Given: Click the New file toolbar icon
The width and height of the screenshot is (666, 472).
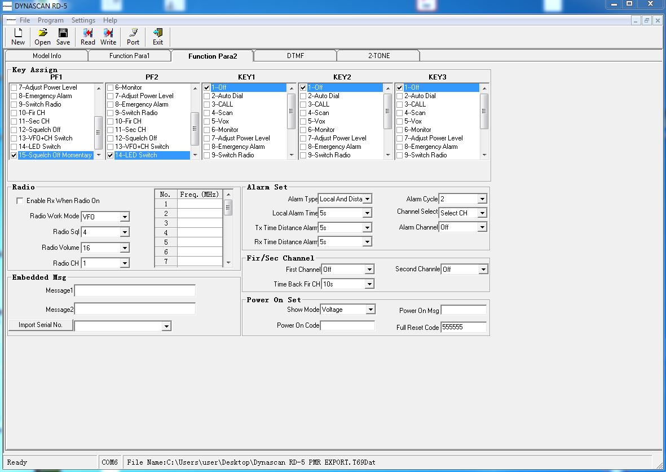Looking at the screenshot, I should (18, 37).
